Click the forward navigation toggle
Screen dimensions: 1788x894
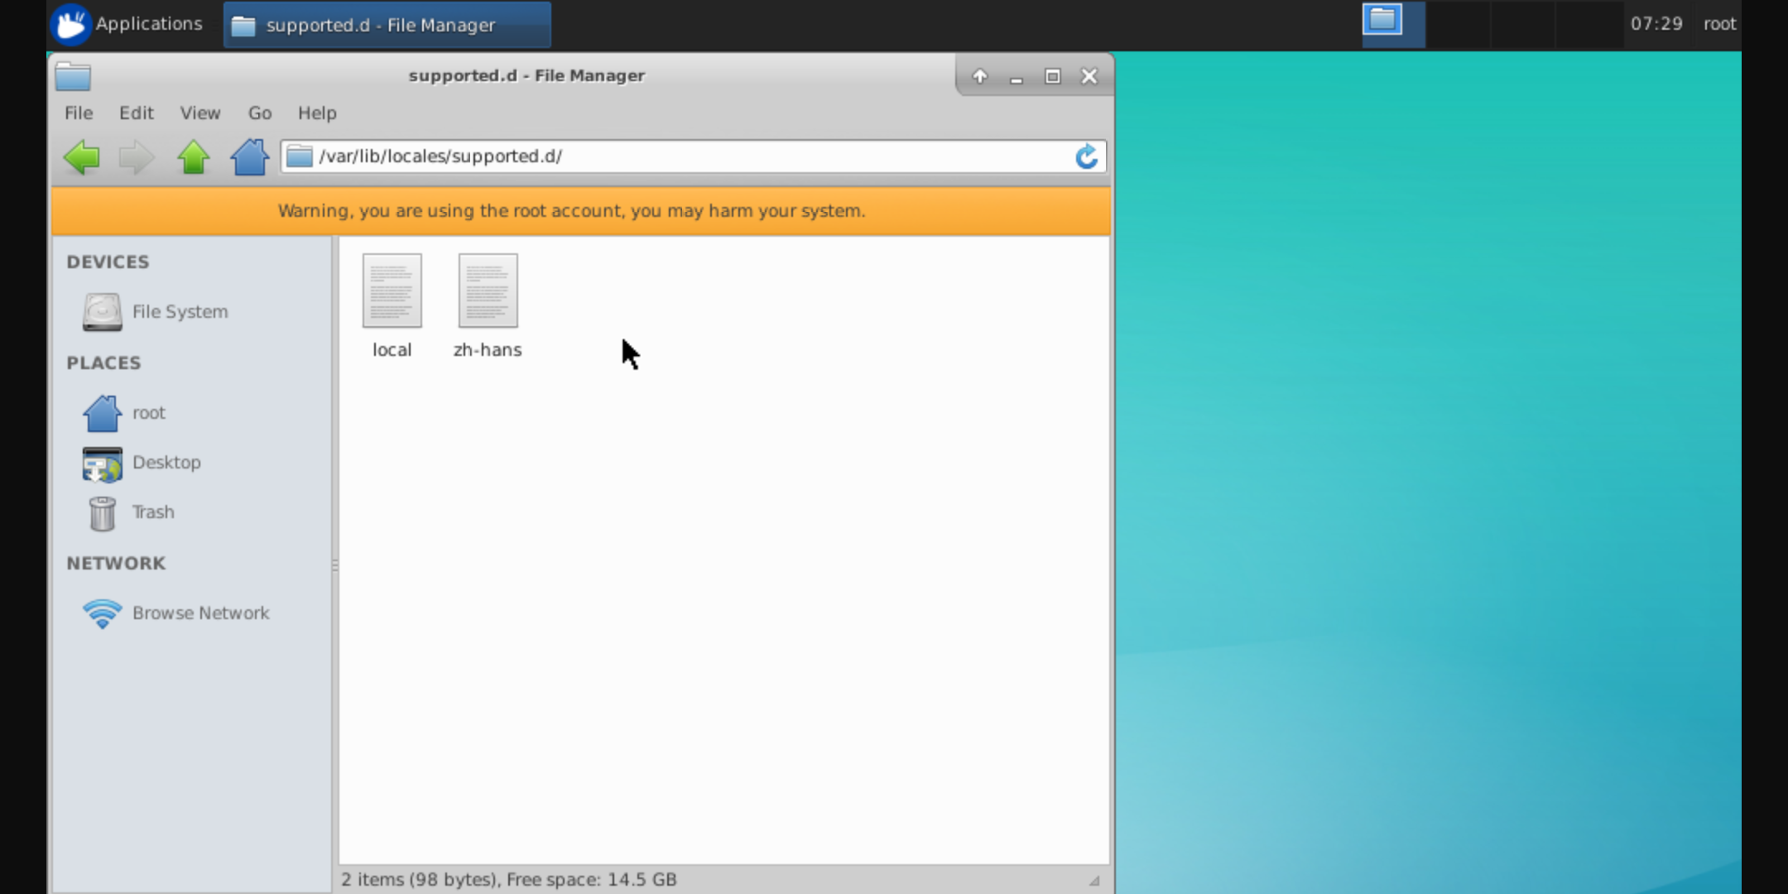(137, 156)
